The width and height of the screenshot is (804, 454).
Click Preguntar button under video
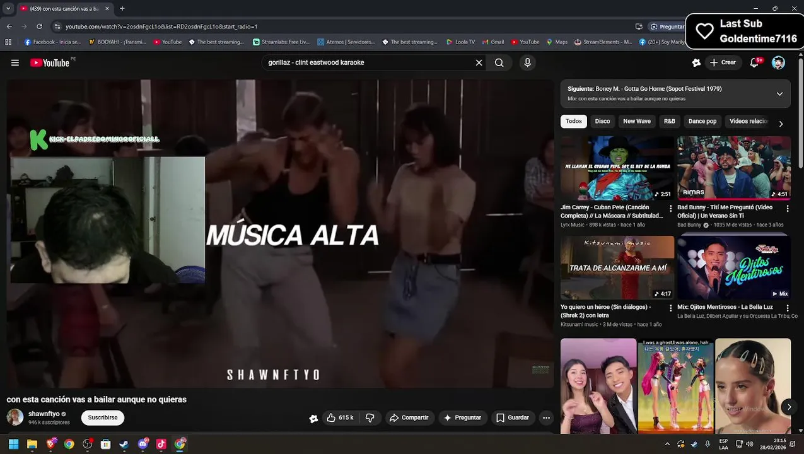(462, 417)
